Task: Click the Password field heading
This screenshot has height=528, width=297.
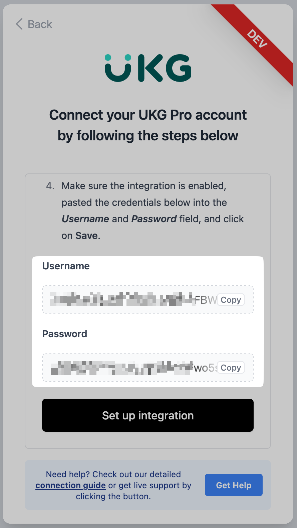Action: click(65, 334)
